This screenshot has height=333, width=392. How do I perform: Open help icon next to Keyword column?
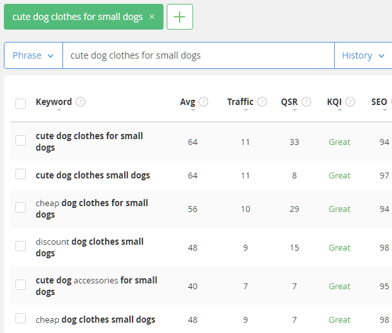80,102
